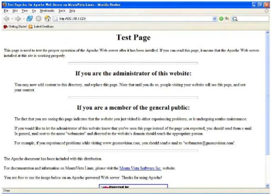Screen dimensions: 271x194
Task: Click the 'Done' status bar text
Action: [x=6, y=191]
